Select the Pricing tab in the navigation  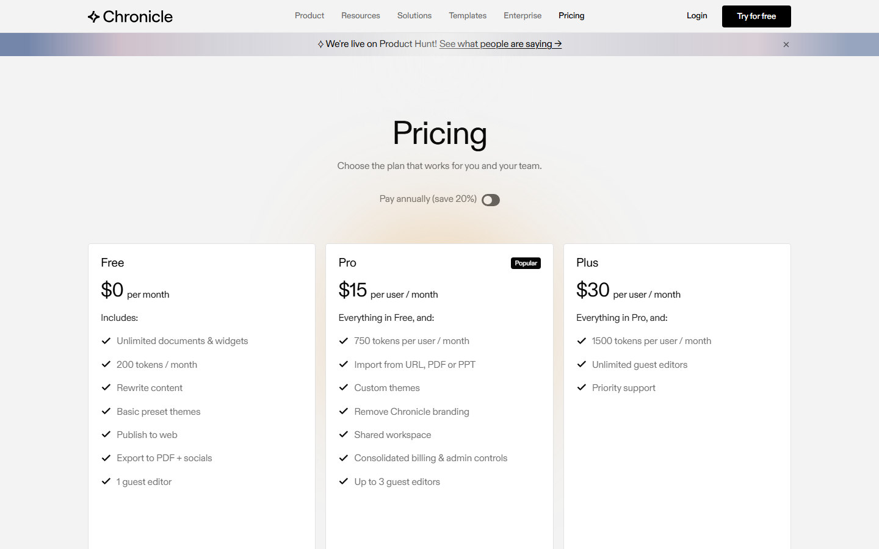point(571,15)
